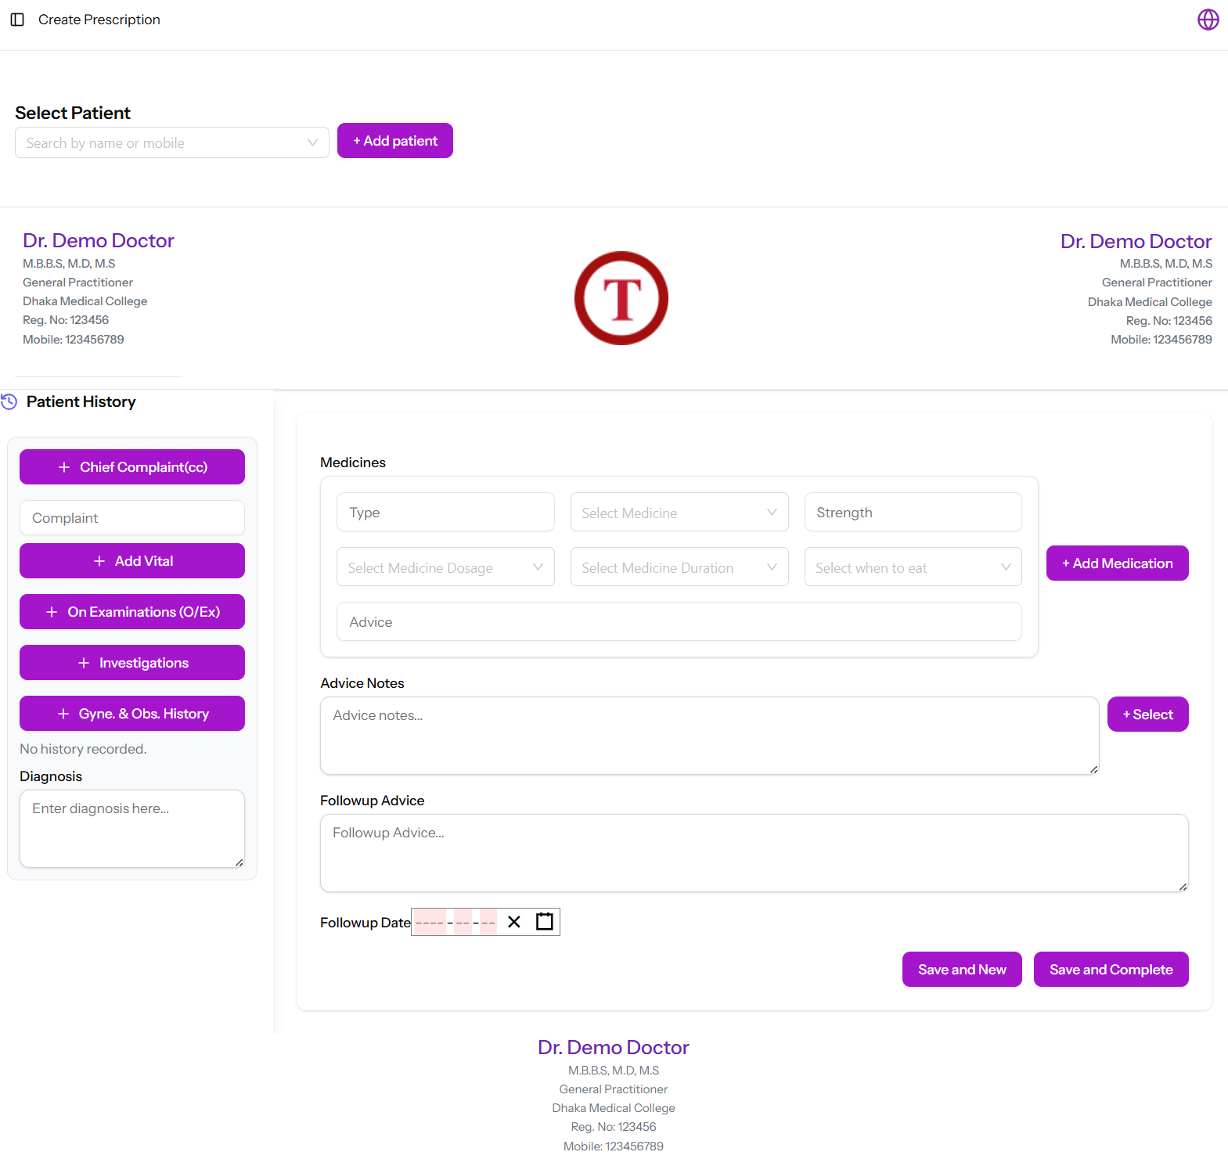Click the Add Vital button
Image resolution: width=1228 pixels, height=1159 pixels.
pyautogui.click(x=132, y=561)
